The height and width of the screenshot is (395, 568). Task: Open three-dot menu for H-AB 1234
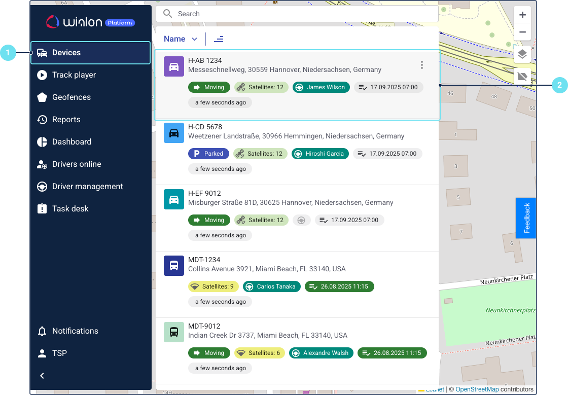tap(421, 65)
